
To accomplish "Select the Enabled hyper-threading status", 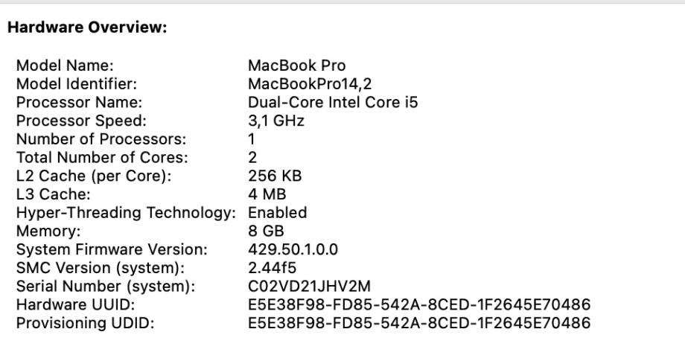I will [277, 213].
